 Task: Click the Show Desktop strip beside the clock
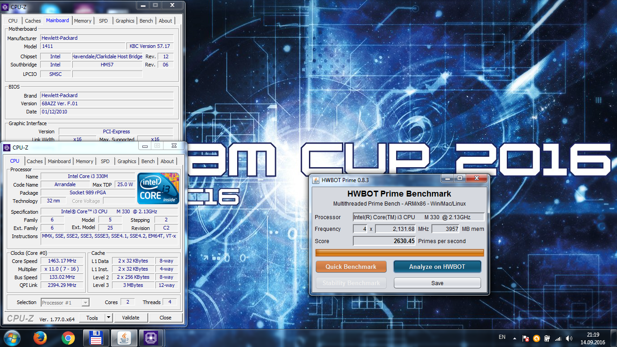click(x=614, y=338)
